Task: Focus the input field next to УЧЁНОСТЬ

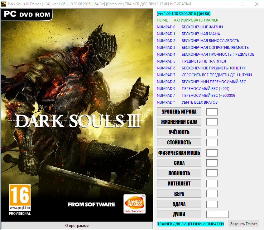Action: [x=212, y=132]
